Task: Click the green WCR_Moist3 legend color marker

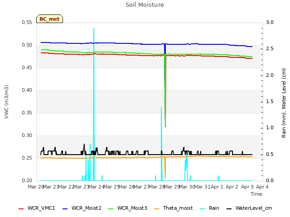Action: click(x=111, y=209)
